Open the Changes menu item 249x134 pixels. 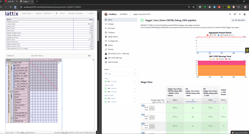pyautogui.click(x=111, y=24)
